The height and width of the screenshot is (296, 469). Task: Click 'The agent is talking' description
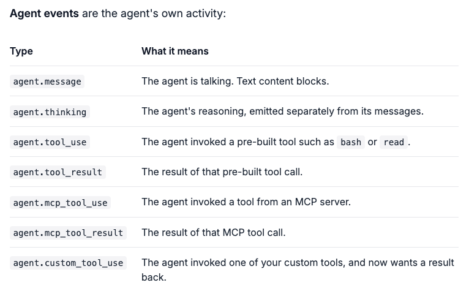click(x=235, y=82)
